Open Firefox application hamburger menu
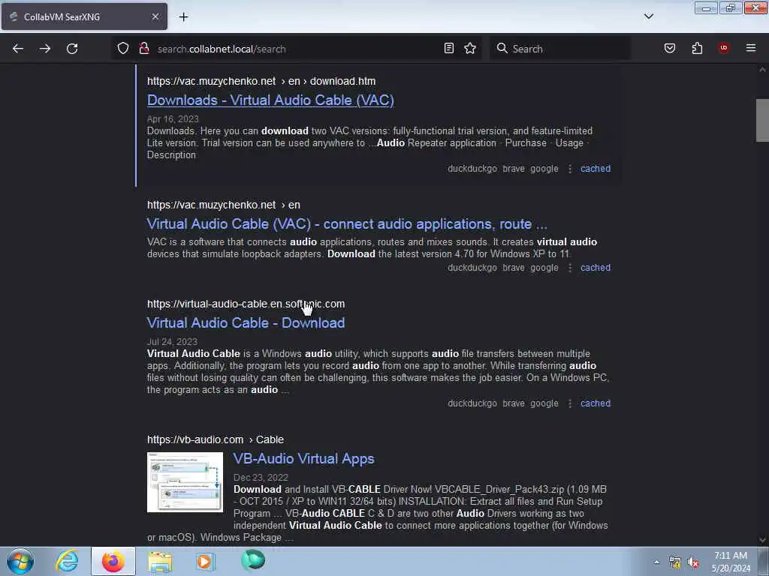 pos(751,48)
